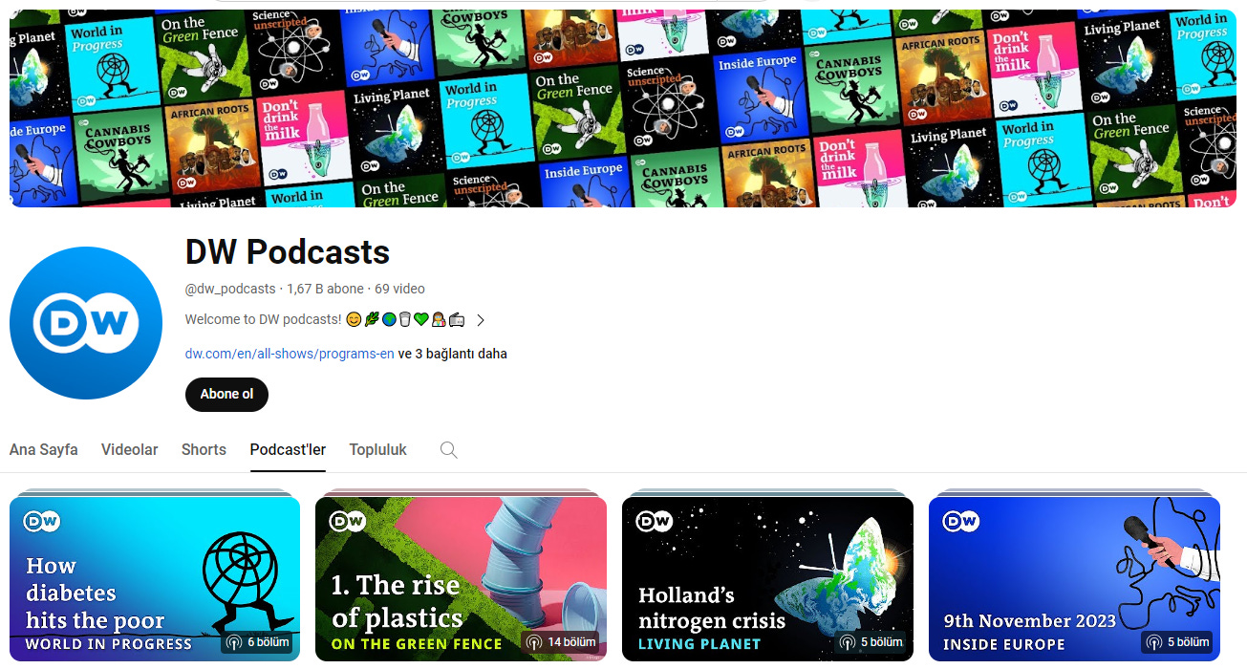
Task: Click the DW logo on the Inside Europe thumbnail
Action: point(961,521)
